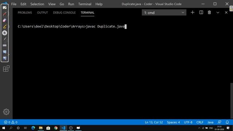Click the warnings triangle in the status bar
The image size is (233, 131).
pos(13,122)
